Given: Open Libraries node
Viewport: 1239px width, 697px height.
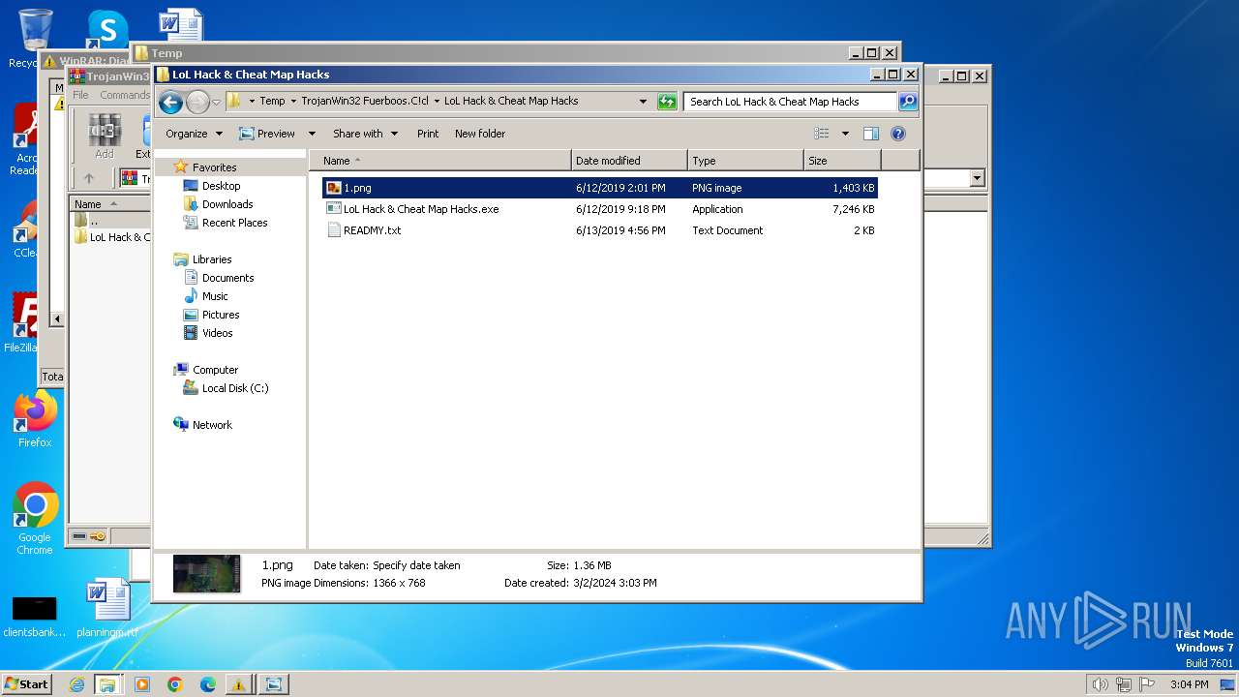Looking at the screenshot, I should tap(212, 259).
